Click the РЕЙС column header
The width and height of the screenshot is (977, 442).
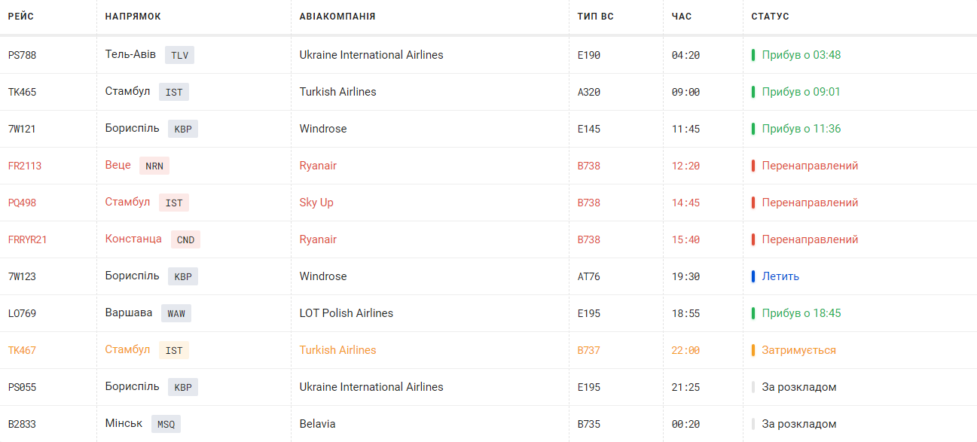pyautogui.click(x=21, y=17)
